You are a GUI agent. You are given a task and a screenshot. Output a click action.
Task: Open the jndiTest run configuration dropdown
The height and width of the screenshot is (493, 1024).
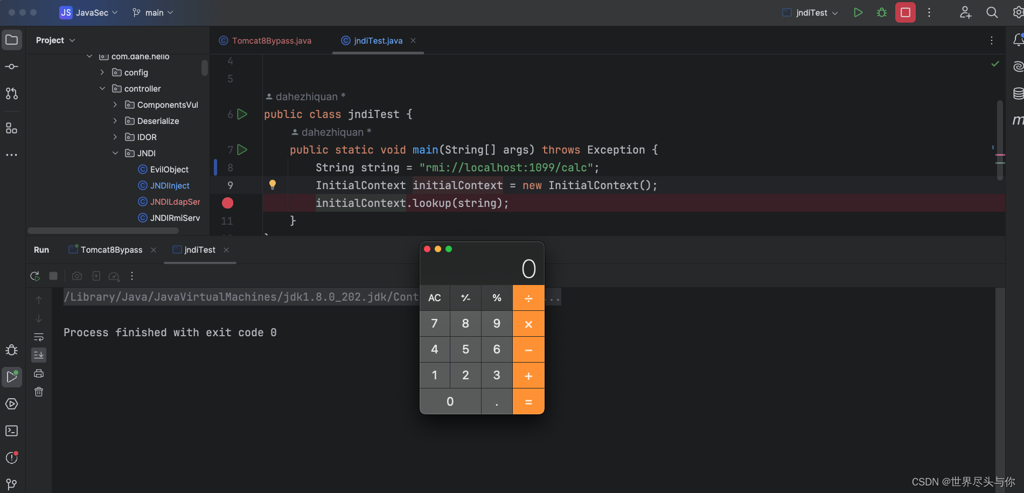coord(810,12)
